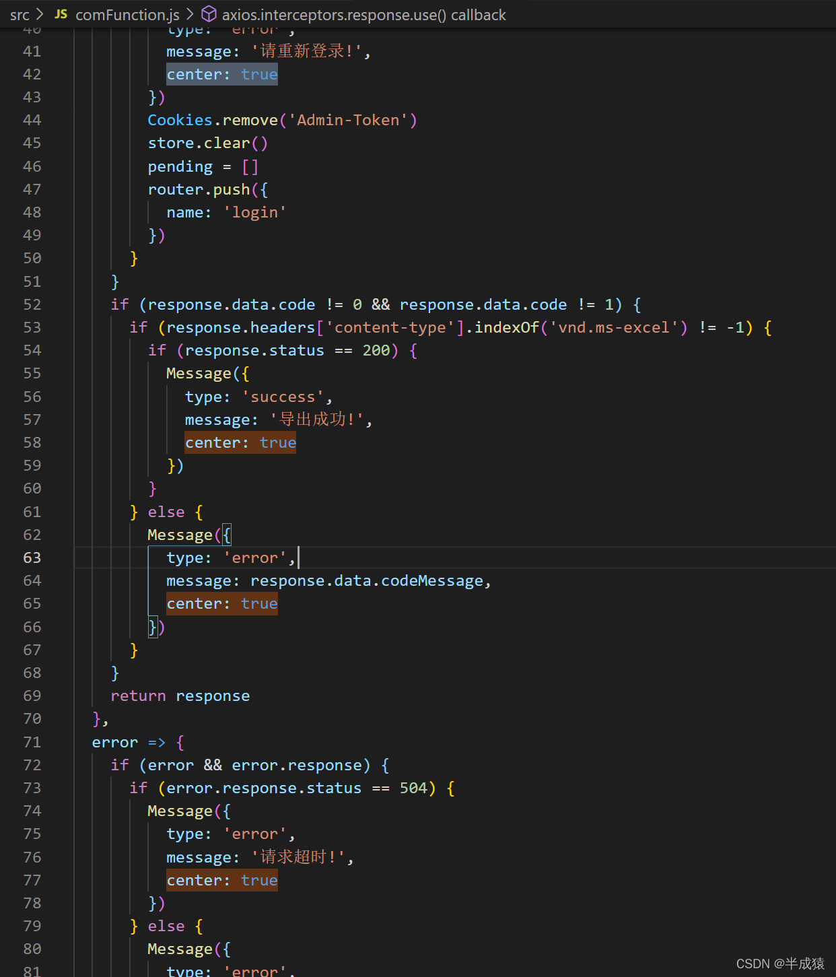This screenshot has height=977, width=836.
Task: Open axios.interceptors.response.use() callback breadcrumb
Action: tap(364, 14)
